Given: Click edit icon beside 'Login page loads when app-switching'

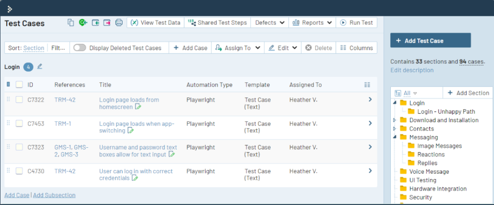Looking at the screenshot, I should click(x=130, y=130).
